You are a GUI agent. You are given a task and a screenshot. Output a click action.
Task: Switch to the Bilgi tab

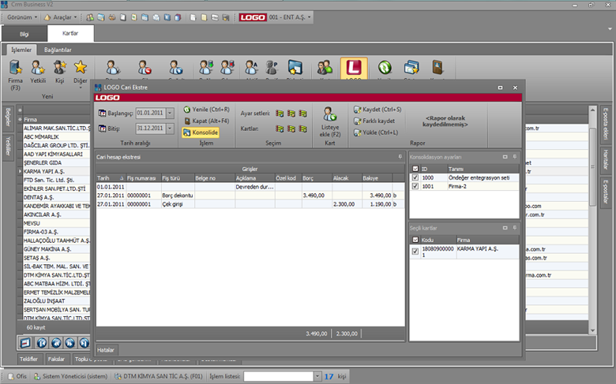point(24,34)
